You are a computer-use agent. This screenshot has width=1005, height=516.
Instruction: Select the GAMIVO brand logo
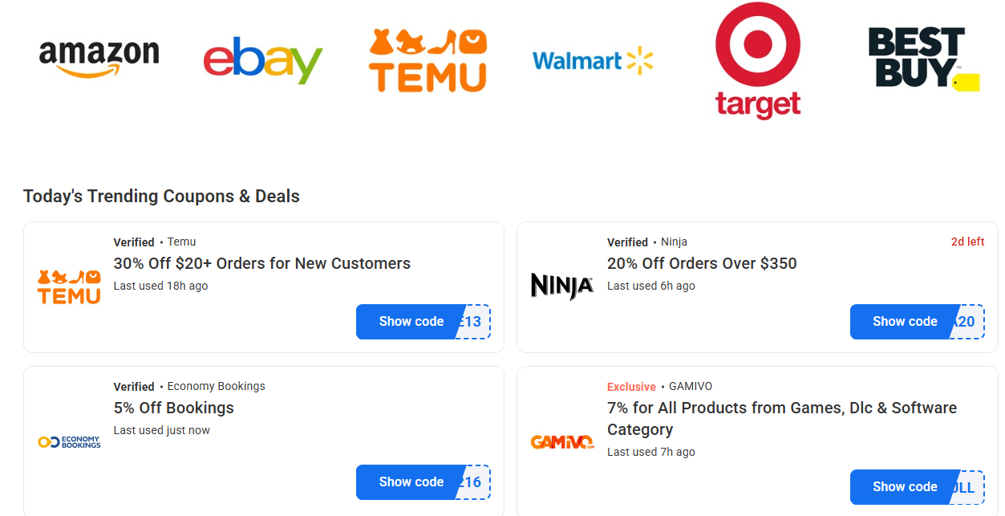tap(562, 441)
